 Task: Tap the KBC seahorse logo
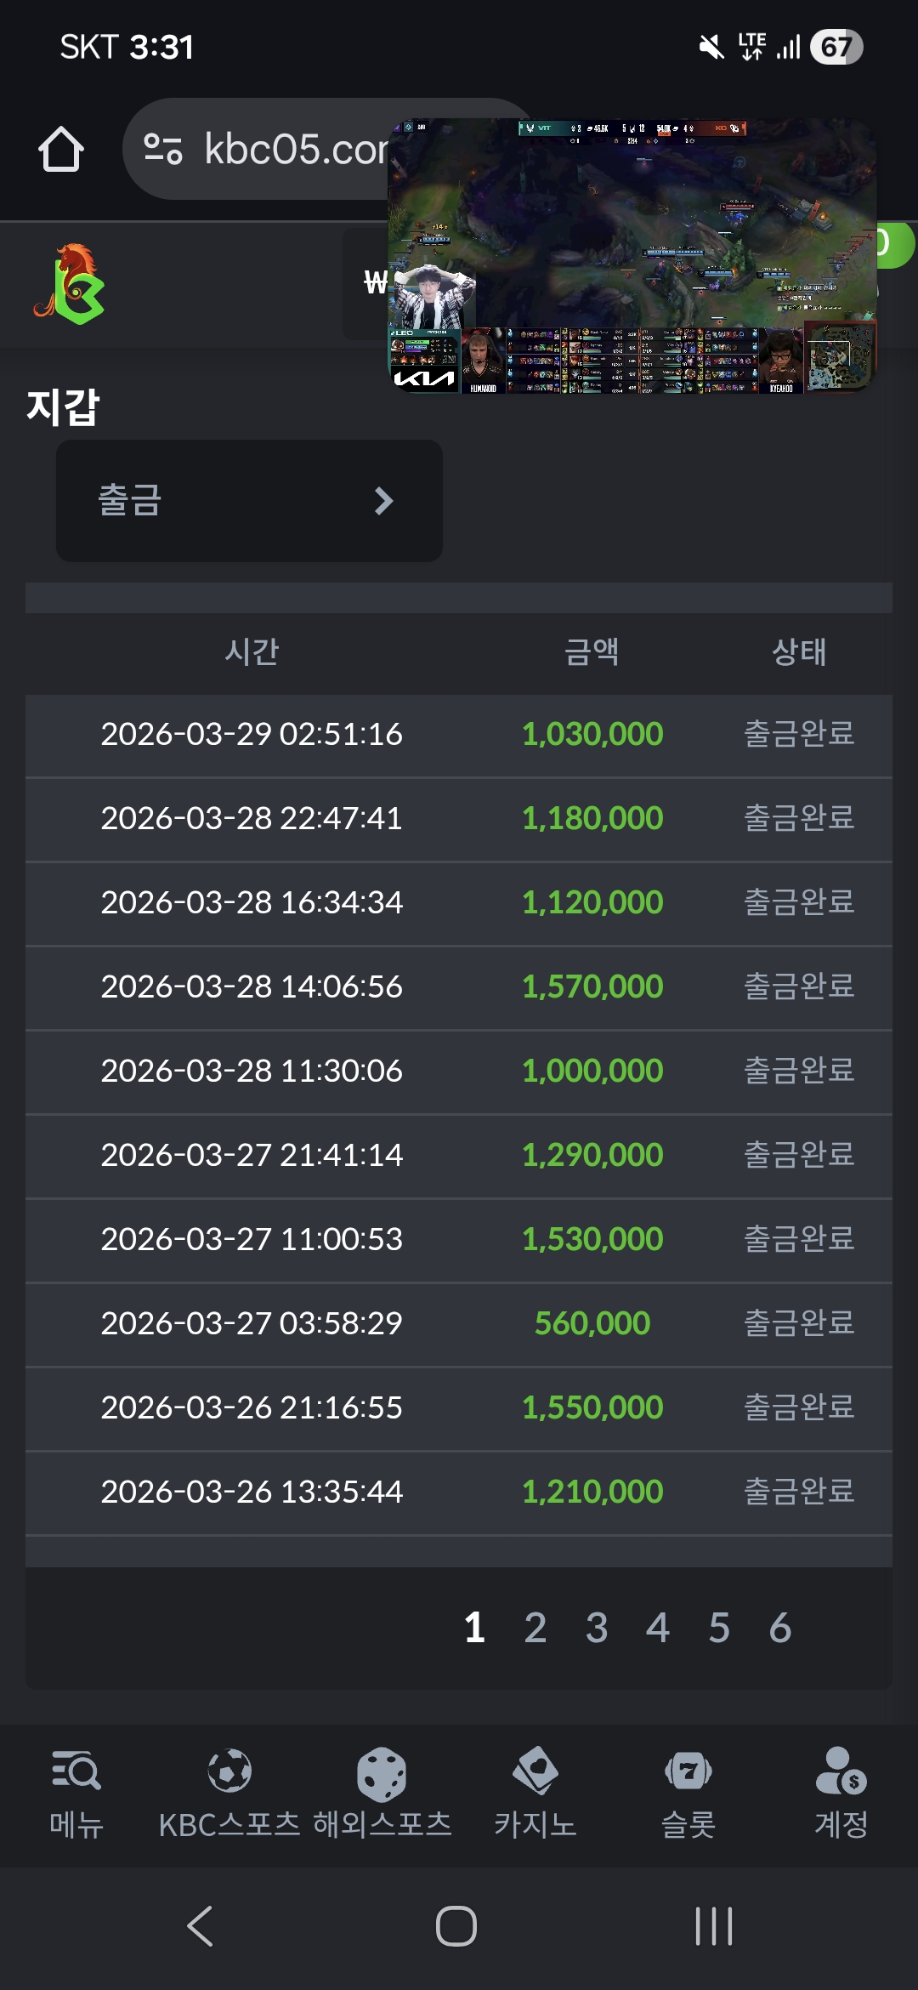point(71,284)
